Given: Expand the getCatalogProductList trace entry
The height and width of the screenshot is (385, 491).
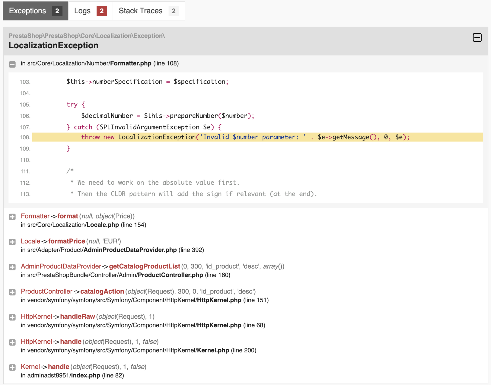Looking at the screenshot, I should point(12,267).
